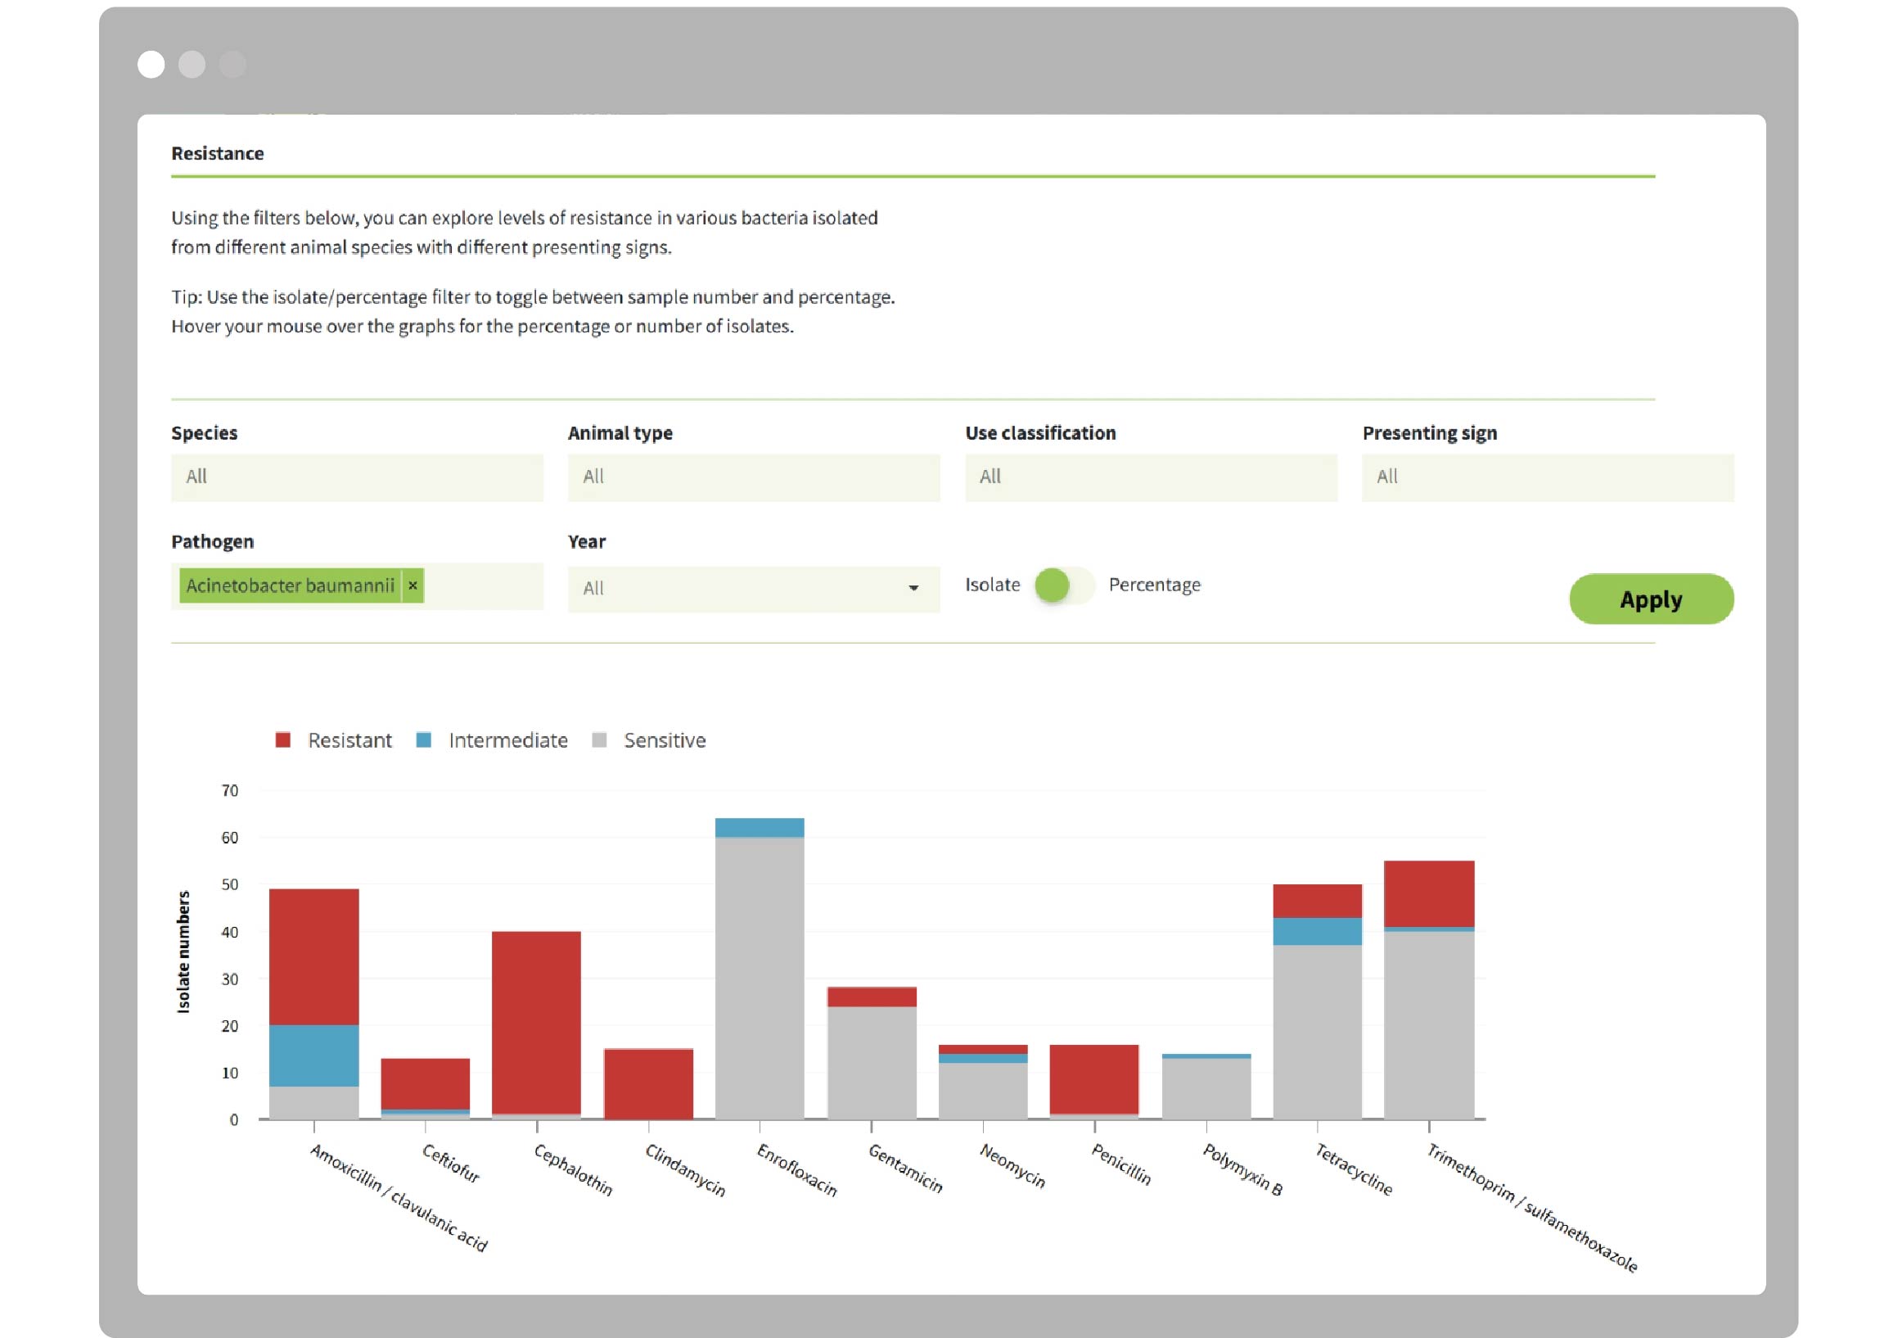The width and height of the screenshot is (1898, 1338).
Task: Click the Tetracycline resistant red segment
Action: [1317, 901]
